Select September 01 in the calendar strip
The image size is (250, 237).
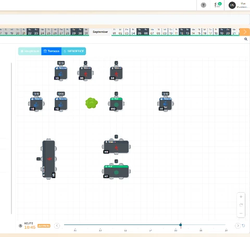(115, 32)
